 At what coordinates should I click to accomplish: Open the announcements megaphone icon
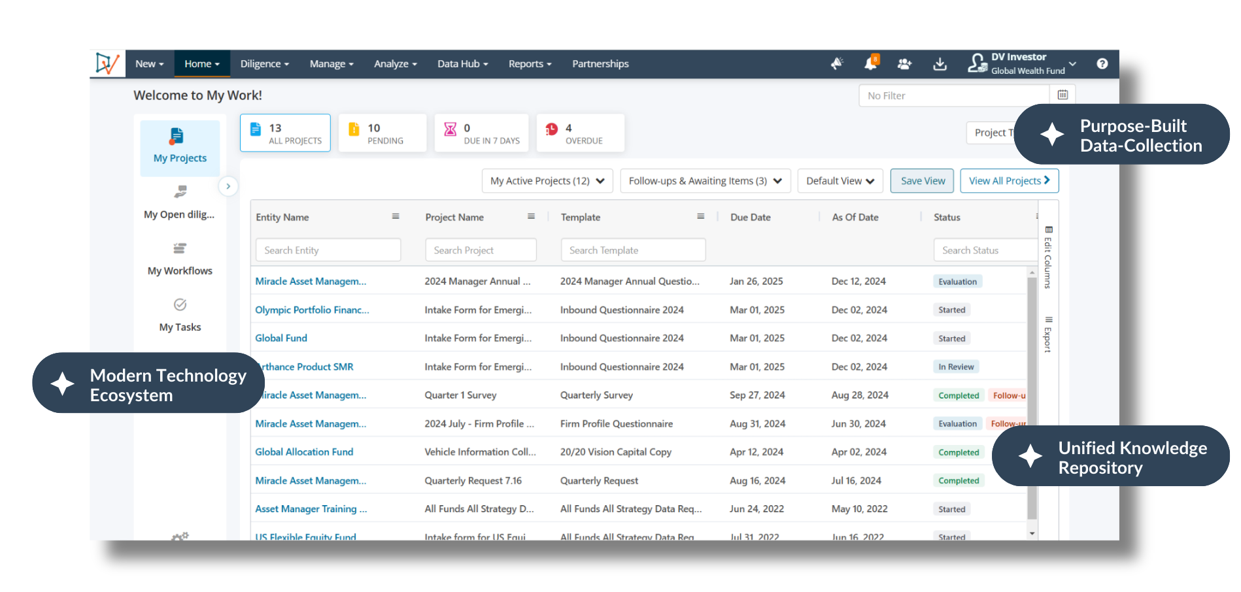tap(837, 63)
